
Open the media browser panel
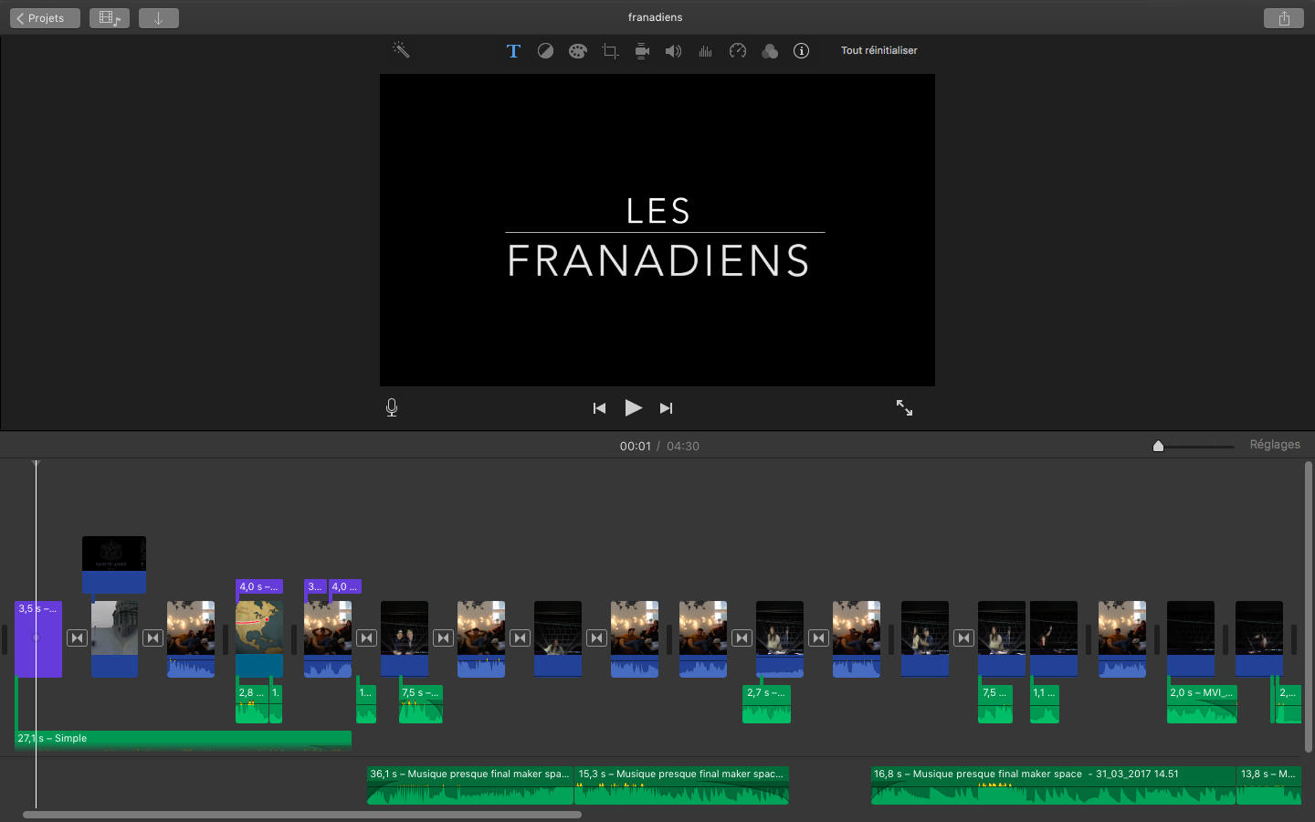109,17
